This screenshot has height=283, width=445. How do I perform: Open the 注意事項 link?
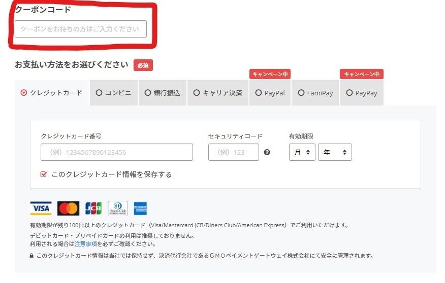click(x=86, y=244)
